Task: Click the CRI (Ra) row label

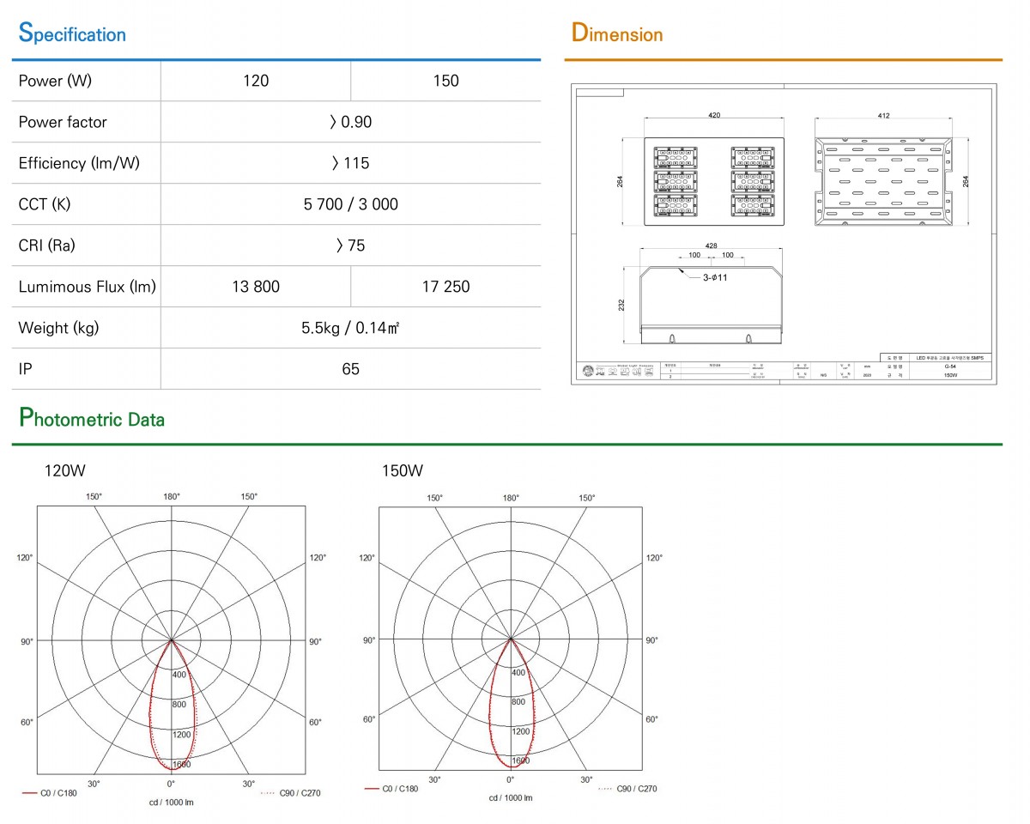Action: [47, 245]
